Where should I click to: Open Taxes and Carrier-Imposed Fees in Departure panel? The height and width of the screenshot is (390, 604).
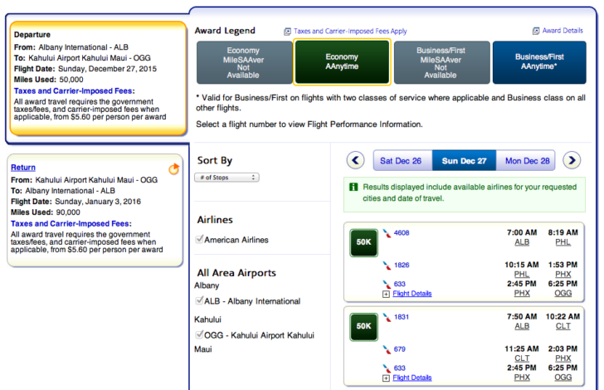coord(74,91)
